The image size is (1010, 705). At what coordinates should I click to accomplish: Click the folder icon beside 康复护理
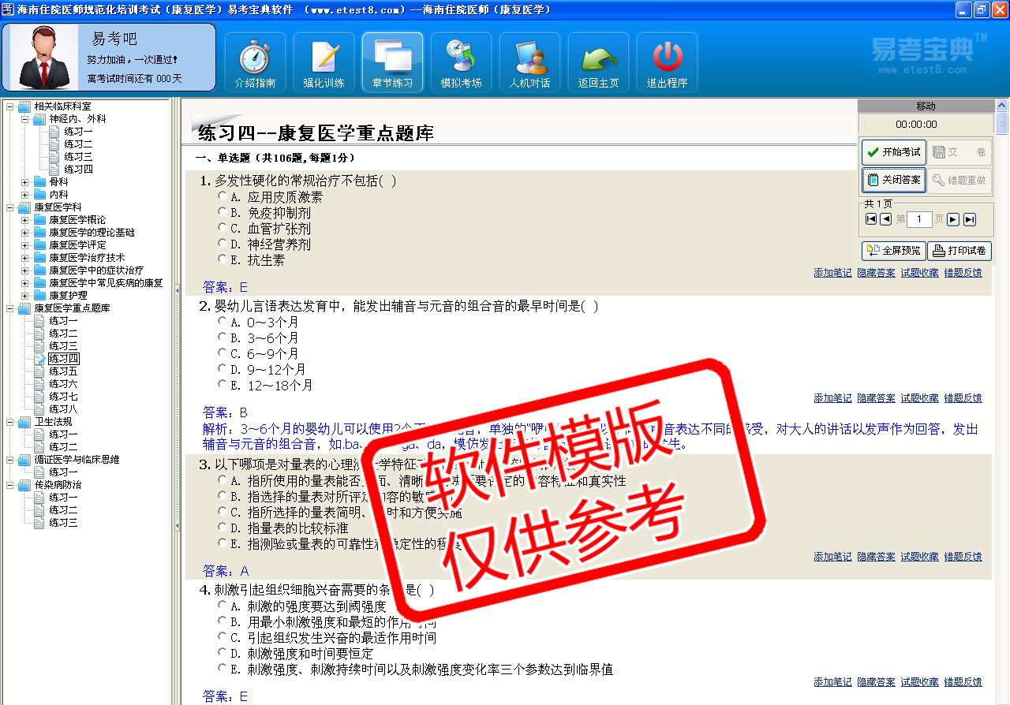[x=40, y=296]
